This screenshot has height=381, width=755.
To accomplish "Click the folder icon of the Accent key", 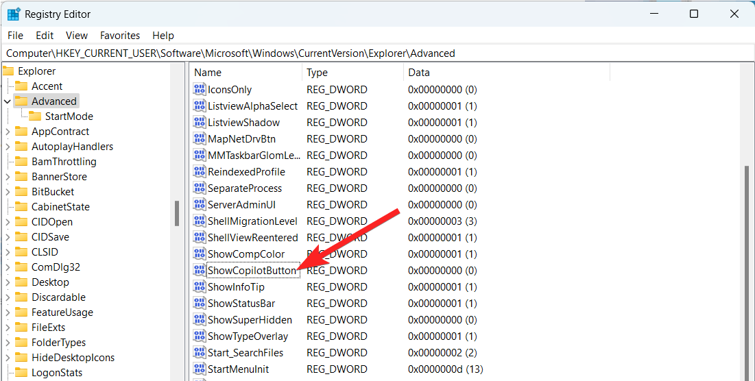I will point(21,86).
